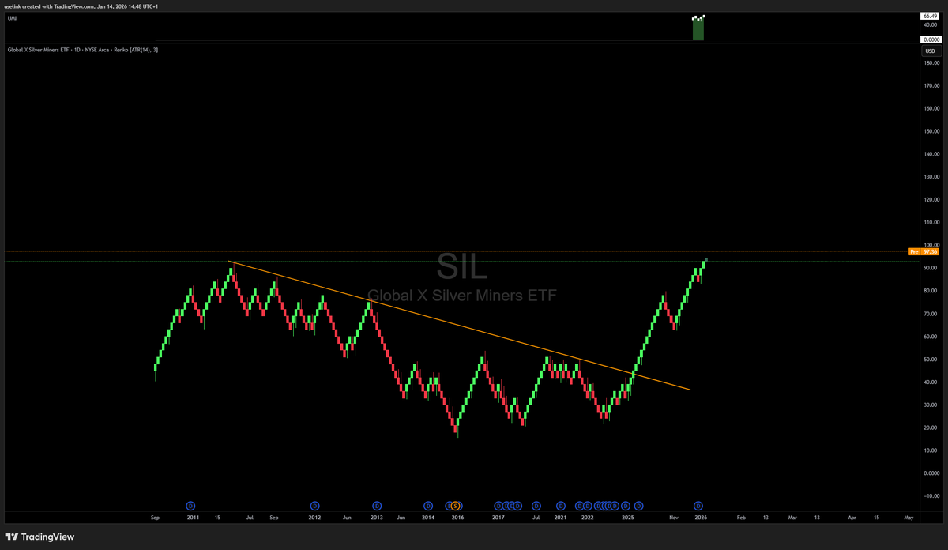This screenshot has width=948, height=550.
Task: Select the orange descending trendline
Action: pyautogui.click(x=458, y=325)
